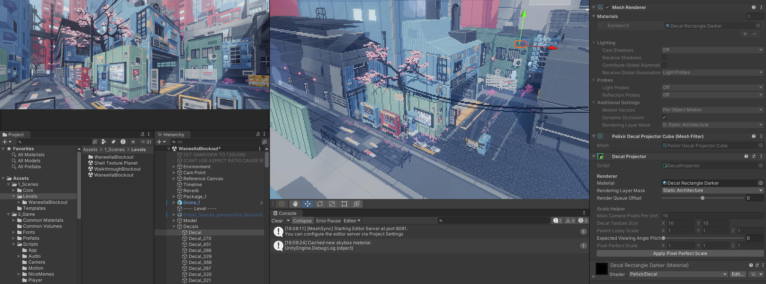The width and height of the screenshot is (766, 284).
Task: Open the Cast Shadows dropdown
Action: click(712, 50)
